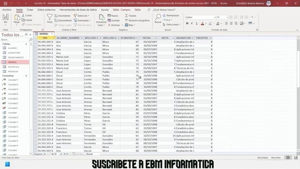Open the Buscar magnifier tool

tap(158, 19)
